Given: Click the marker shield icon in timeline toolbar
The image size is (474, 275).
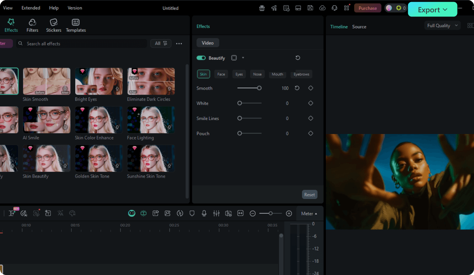Looking at the screenshot, I should (x=192, y=213).
